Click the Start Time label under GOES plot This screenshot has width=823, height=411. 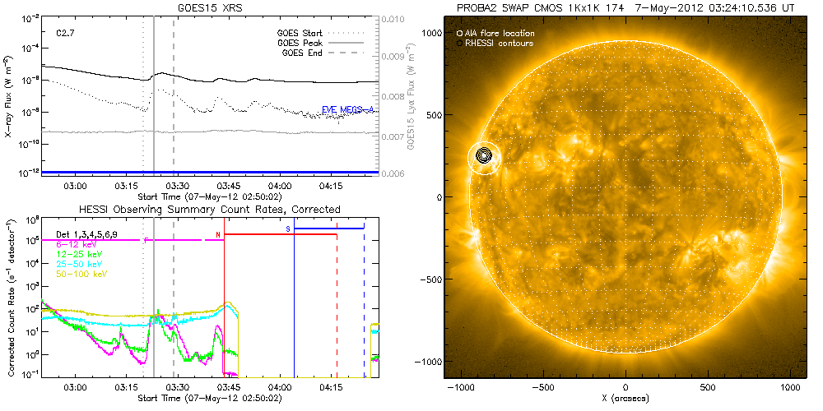tap(209, 196)
